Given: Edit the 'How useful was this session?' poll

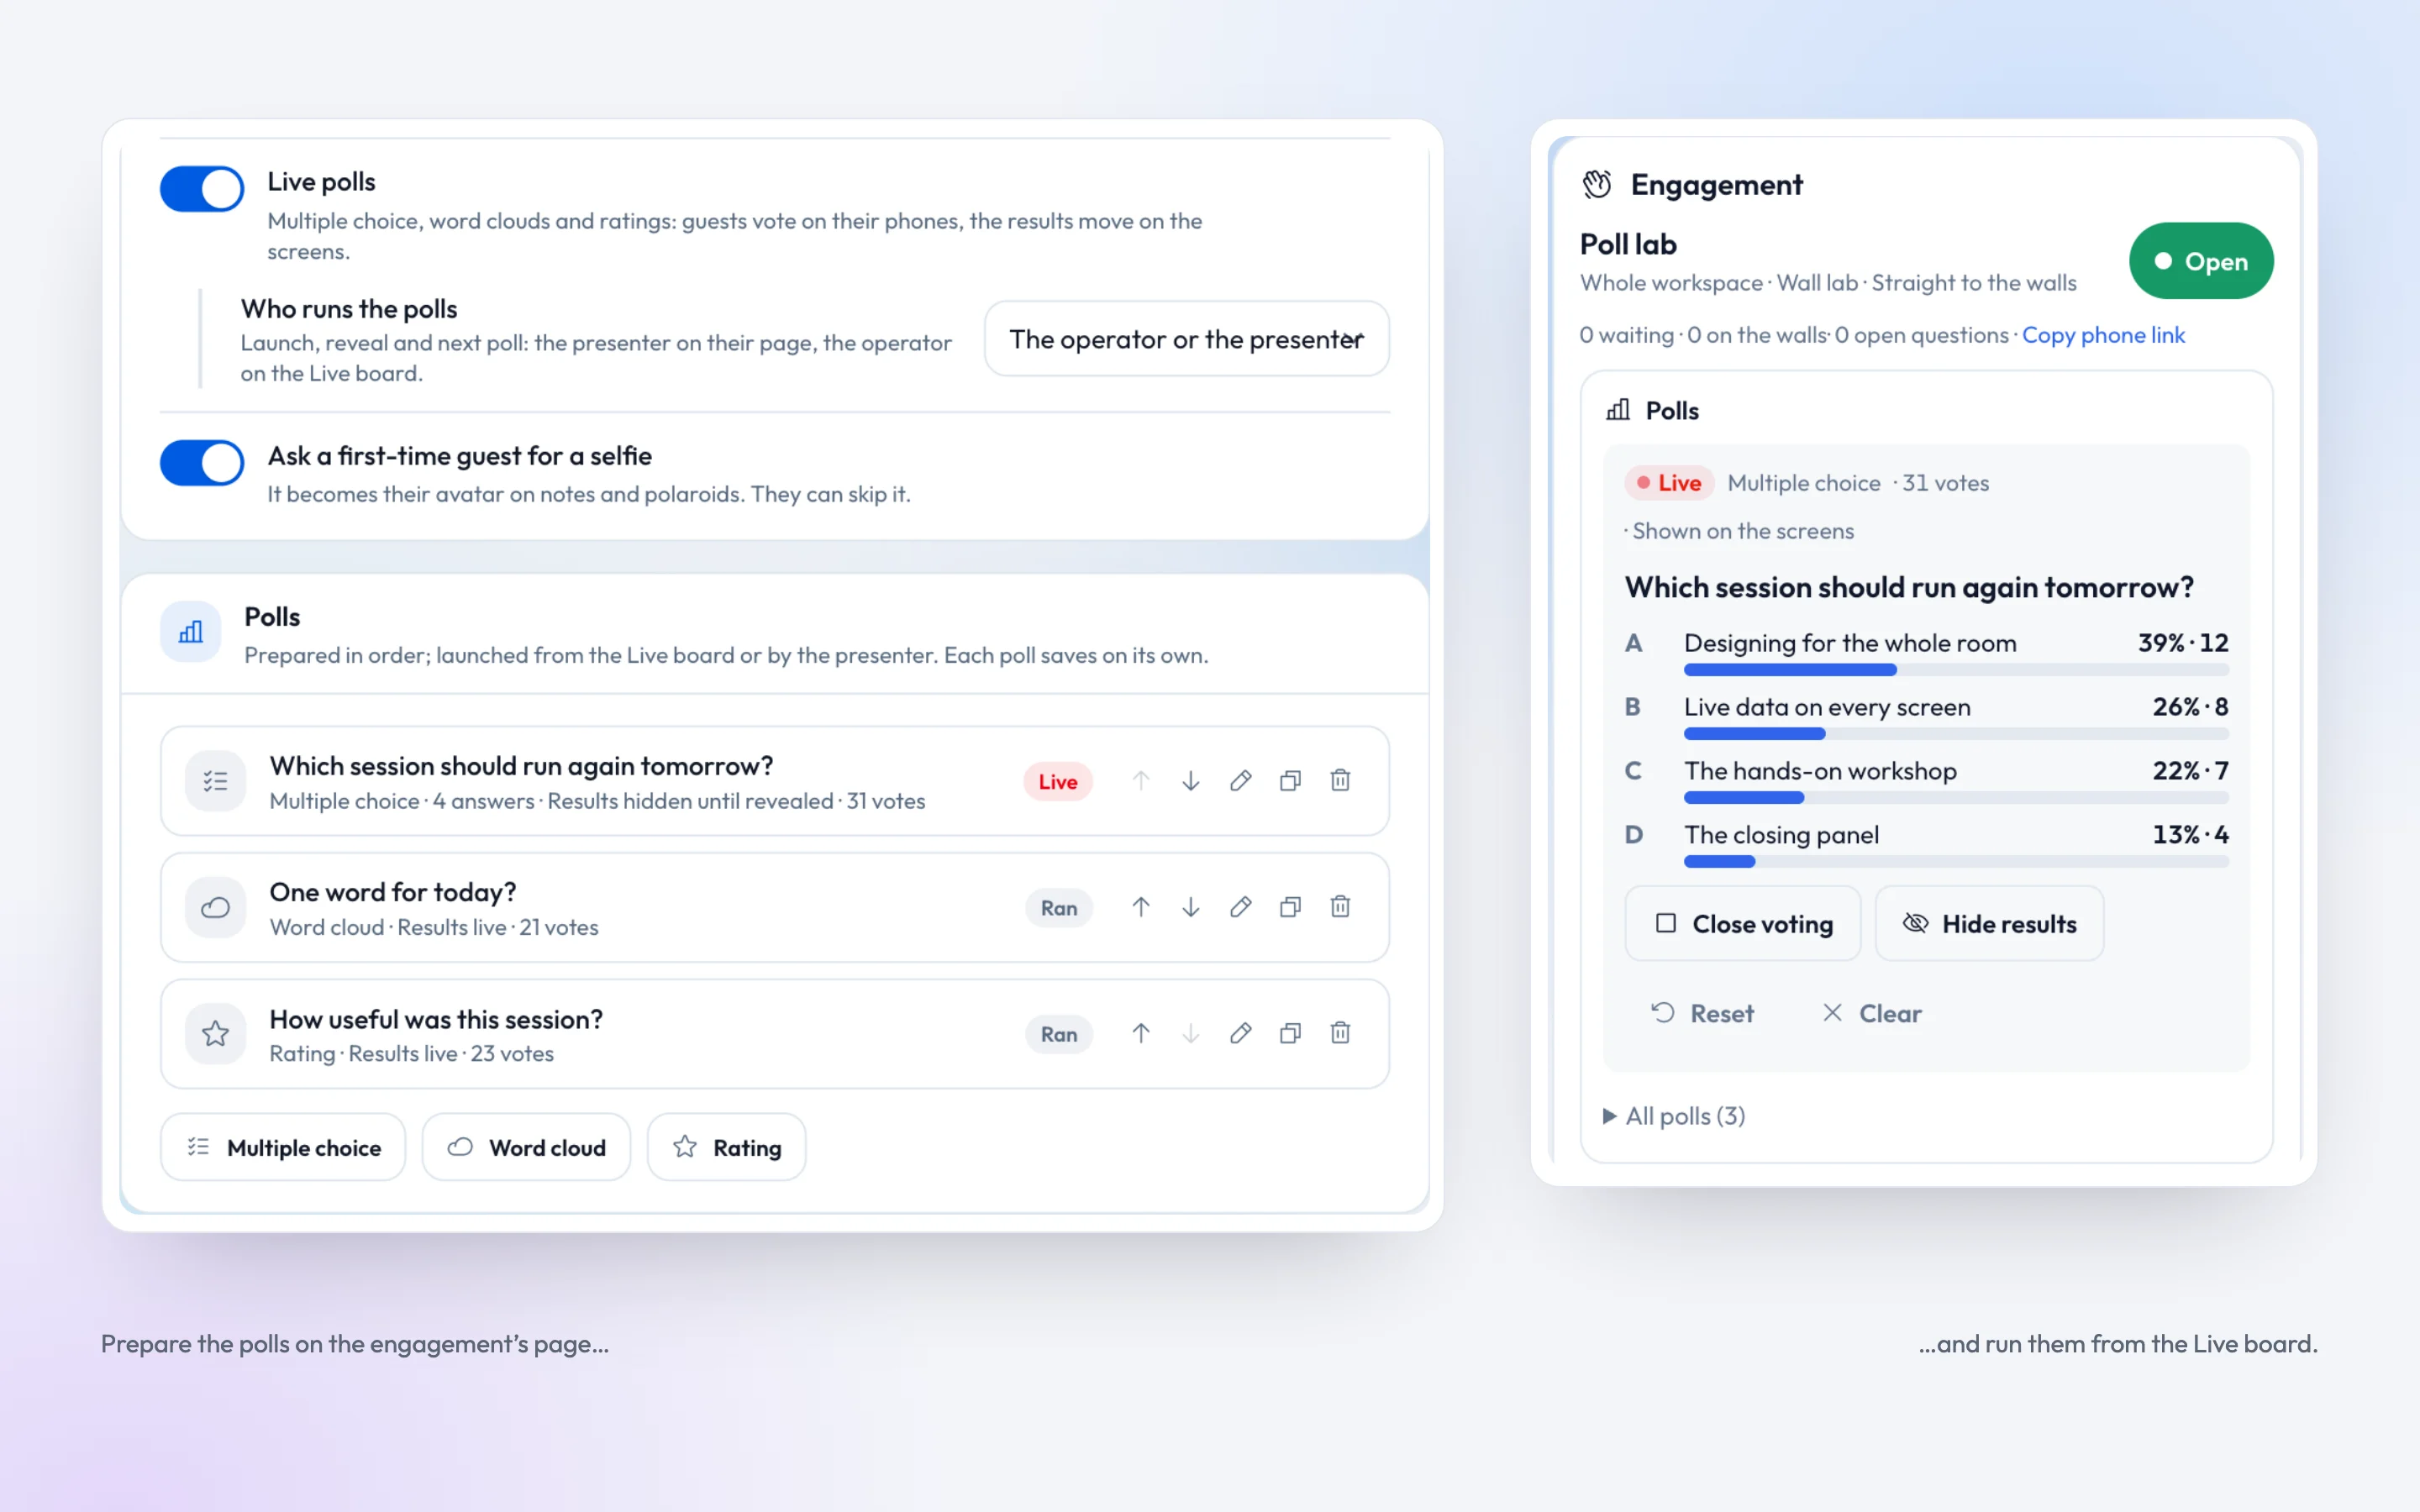Looking at the screenshot, I should (1240, 1033).
